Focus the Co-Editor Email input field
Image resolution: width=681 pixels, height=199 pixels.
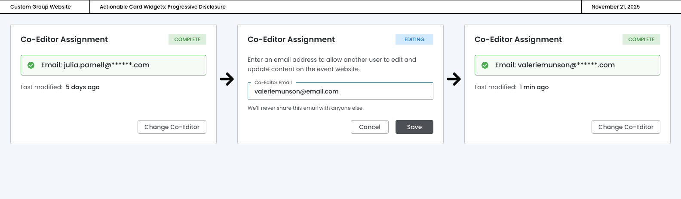340,91
